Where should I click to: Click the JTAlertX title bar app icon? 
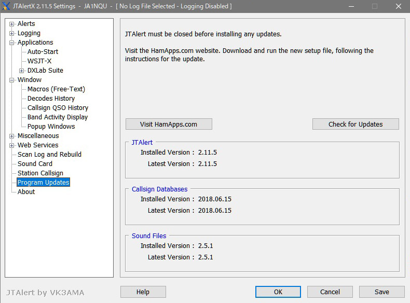(6, 6)
